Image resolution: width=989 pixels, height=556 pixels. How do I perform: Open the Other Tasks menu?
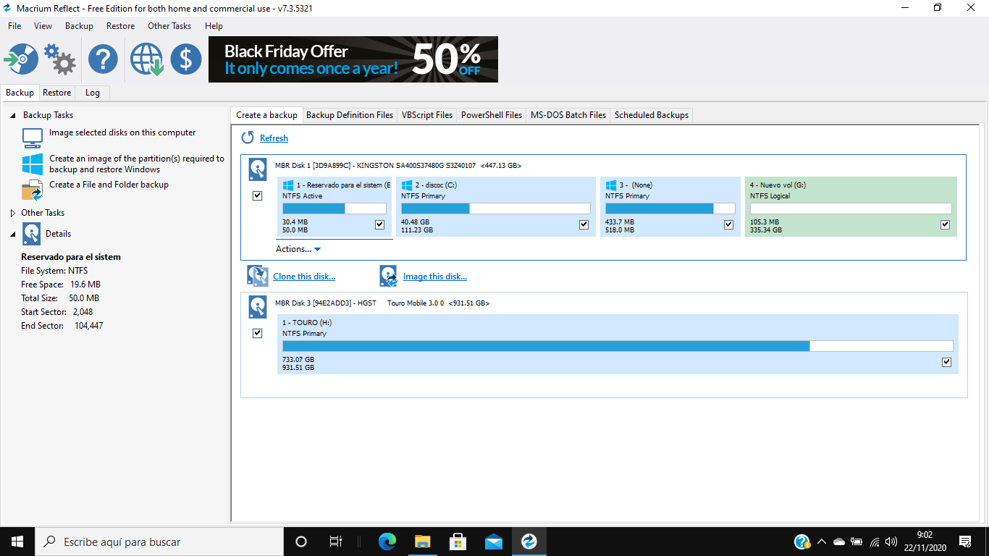169,26
